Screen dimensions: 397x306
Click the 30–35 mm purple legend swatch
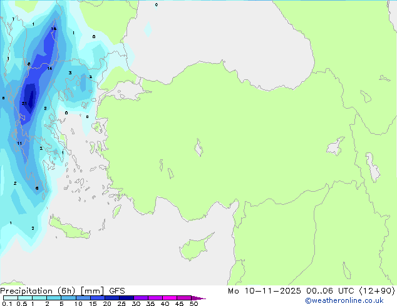click(140, 298)
